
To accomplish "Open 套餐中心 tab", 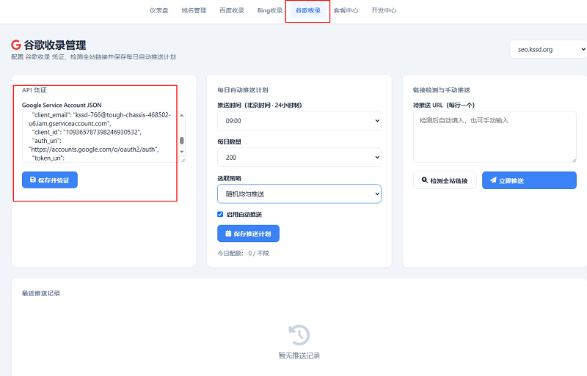I will 346,10.
